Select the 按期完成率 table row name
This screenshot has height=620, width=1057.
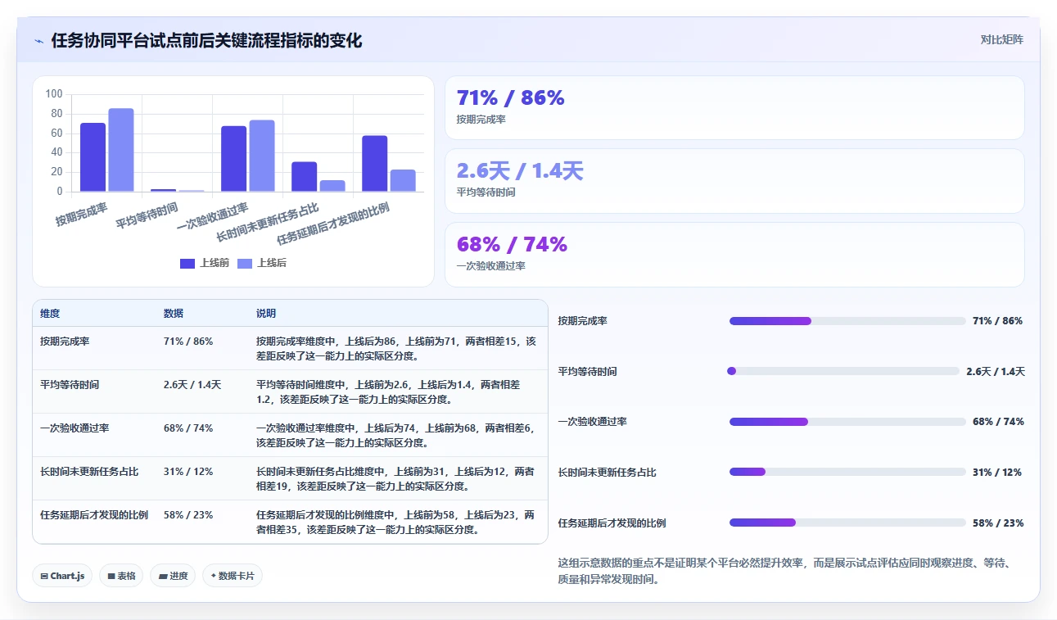click(65, 342)
